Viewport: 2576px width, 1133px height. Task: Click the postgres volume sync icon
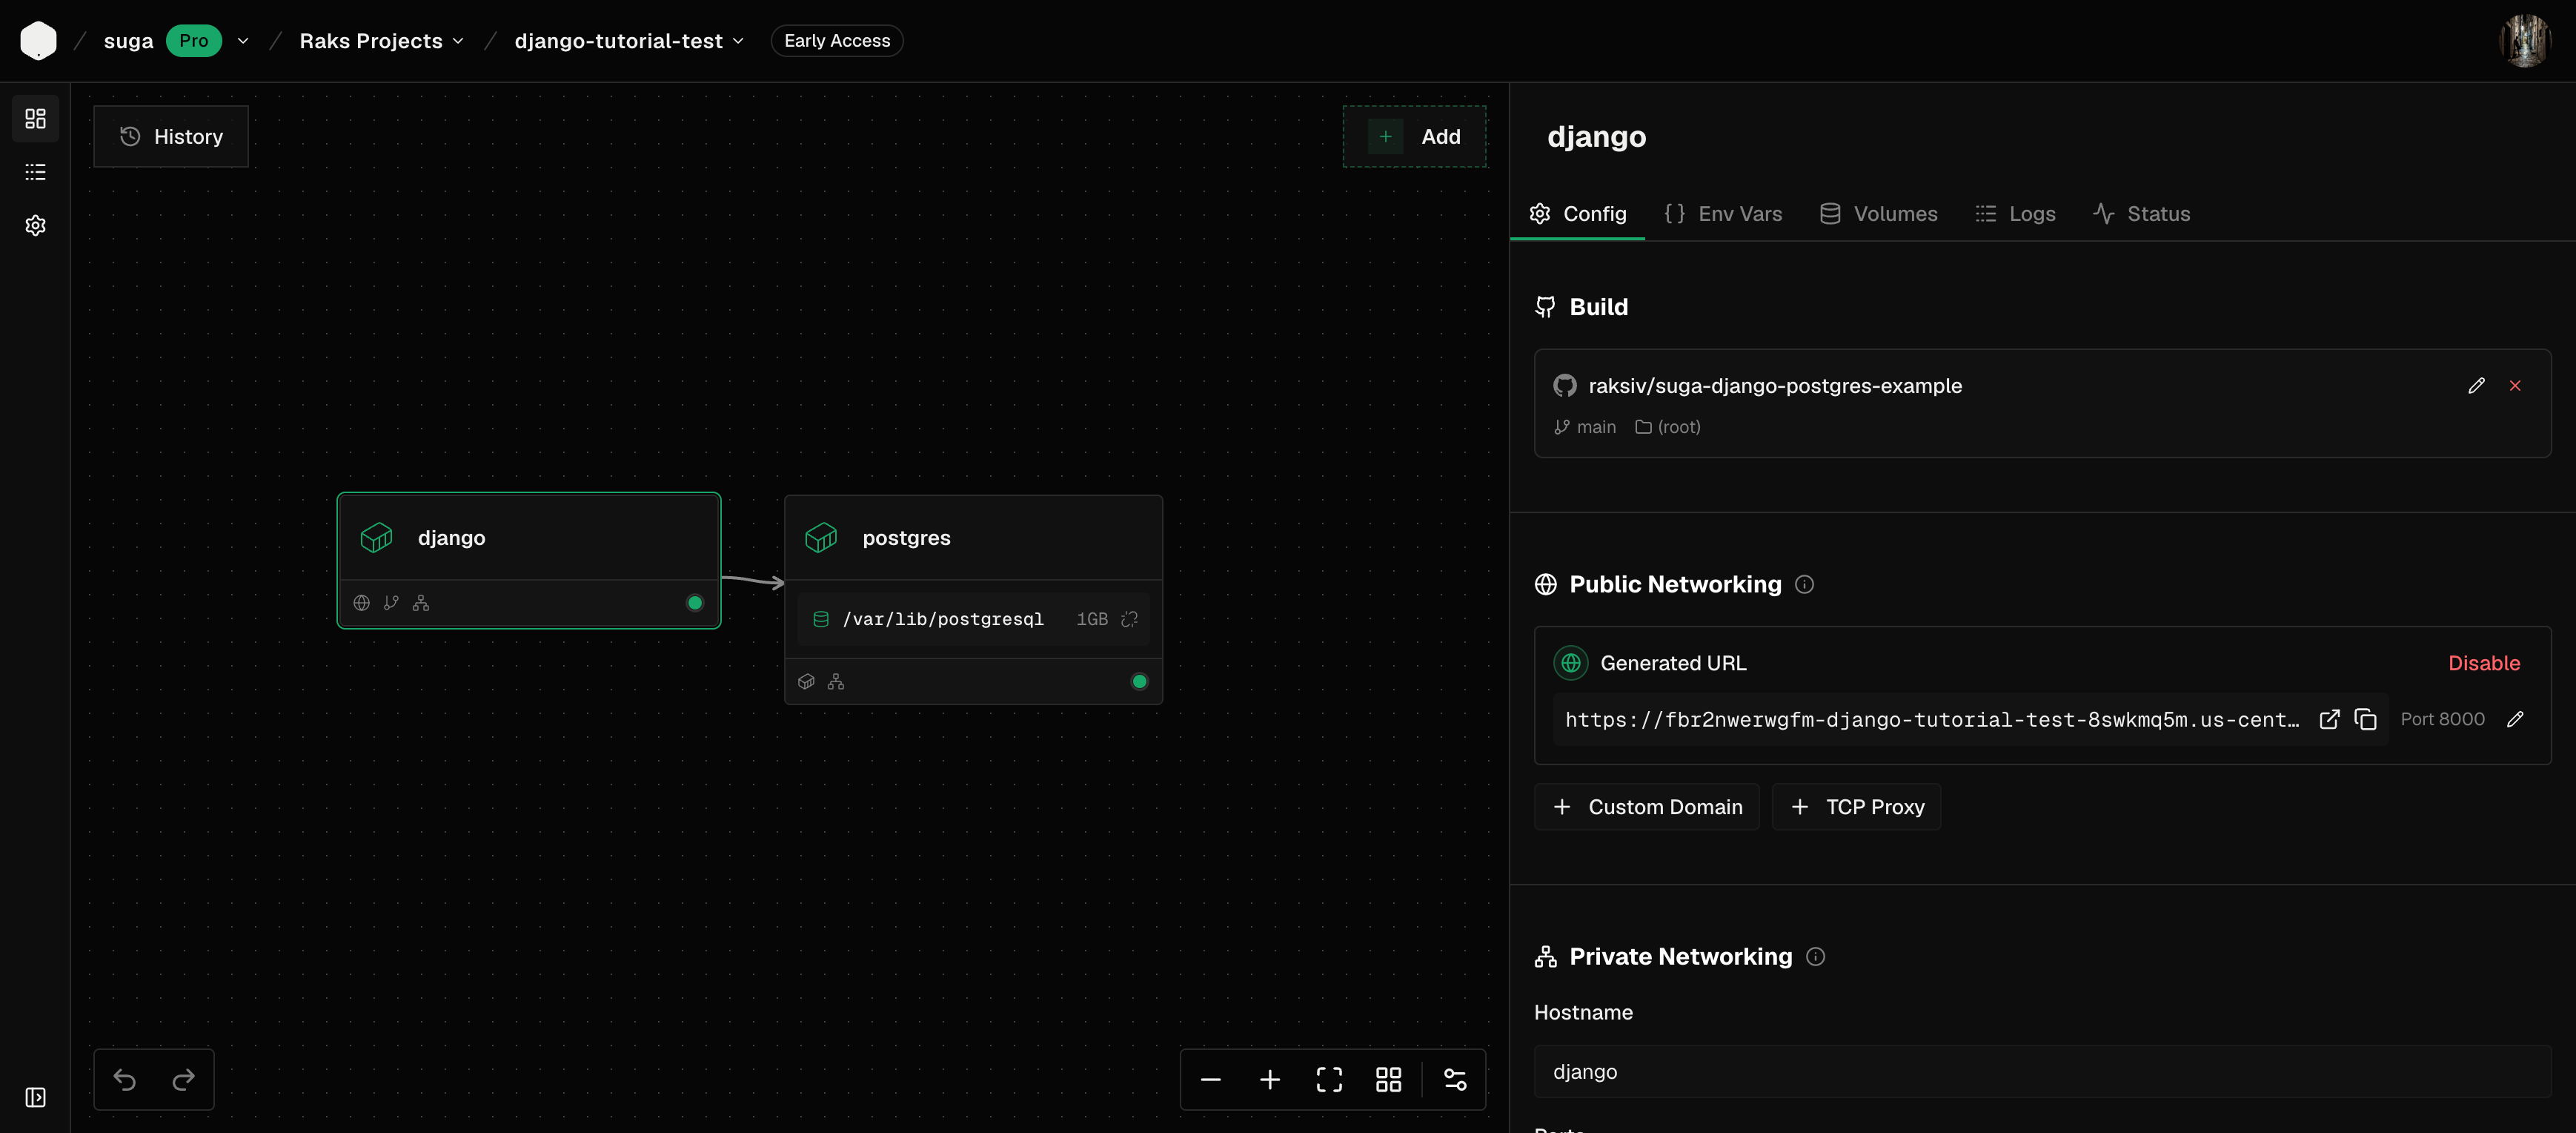click(1129, 620)
